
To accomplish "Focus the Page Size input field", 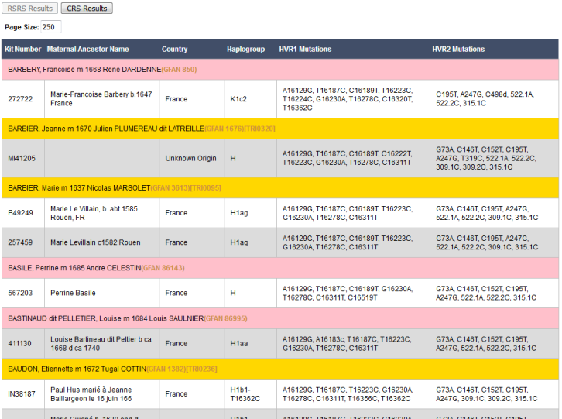I will click(51, 27).
